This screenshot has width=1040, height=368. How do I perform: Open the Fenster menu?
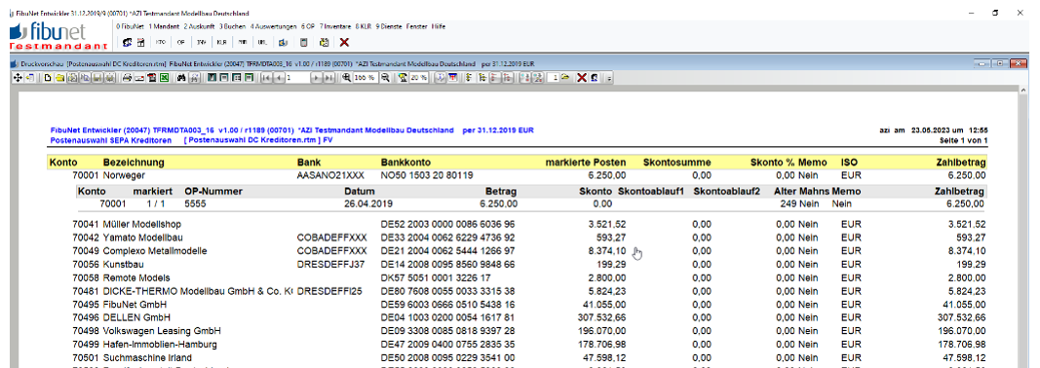416,26
